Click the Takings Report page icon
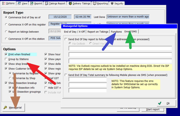The image size is (180, 116). tap(47, 4)
